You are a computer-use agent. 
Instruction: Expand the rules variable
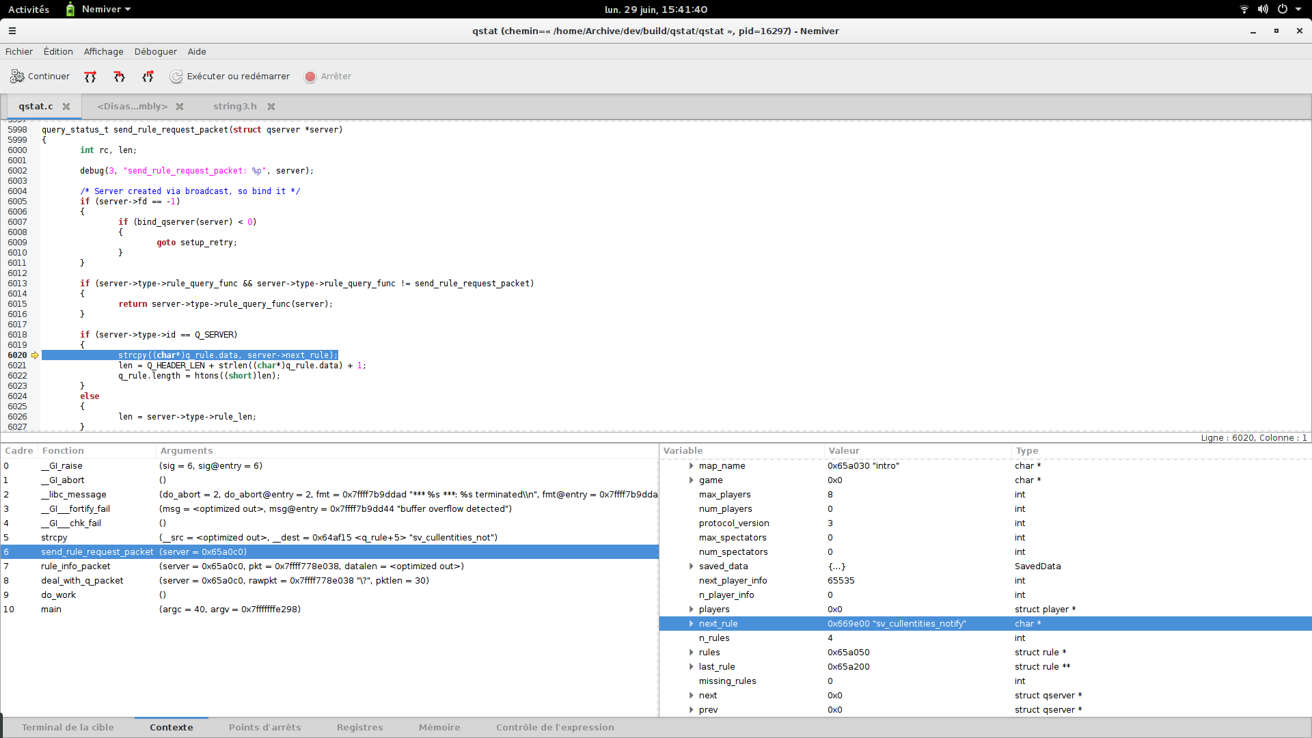692,653
